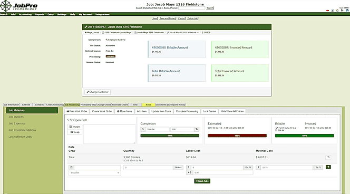Click the Move Items button
Image resolution: width=350 pixels, height=194 pixels.
[124, 111]
